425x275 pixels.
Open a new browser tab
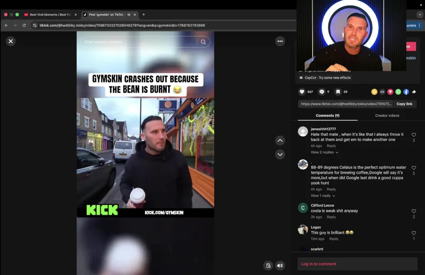(x=144, y=15)
